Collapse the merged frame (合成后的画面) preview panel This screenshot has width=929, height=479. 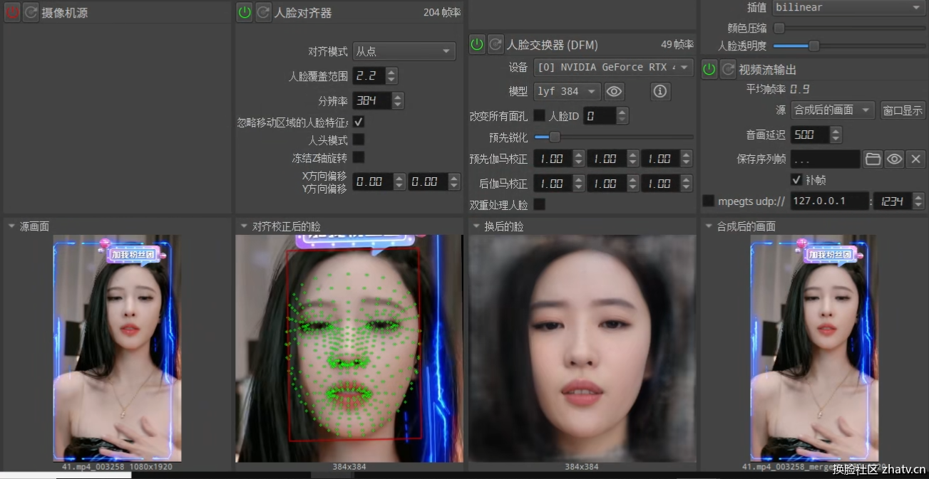coord(709,226)
